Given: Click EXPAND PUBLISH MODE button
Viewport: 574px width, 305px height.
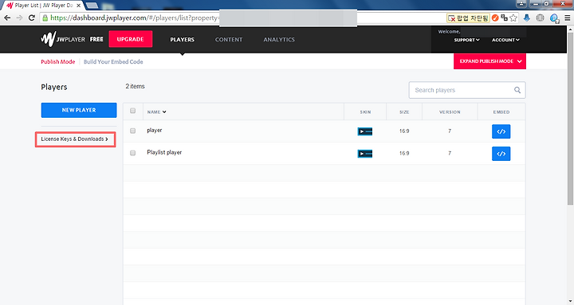Looking at the screenshot, I should click(x=489, y=61).
